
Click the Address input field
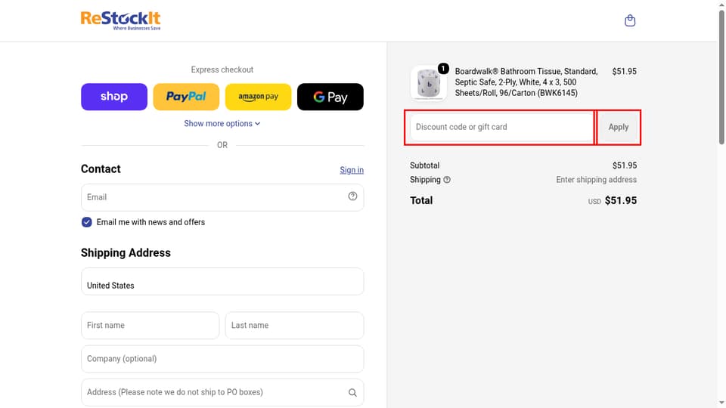point(222,392)
